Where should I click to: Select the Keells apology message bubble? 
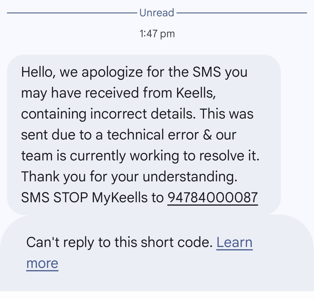(x=144, y=135)
